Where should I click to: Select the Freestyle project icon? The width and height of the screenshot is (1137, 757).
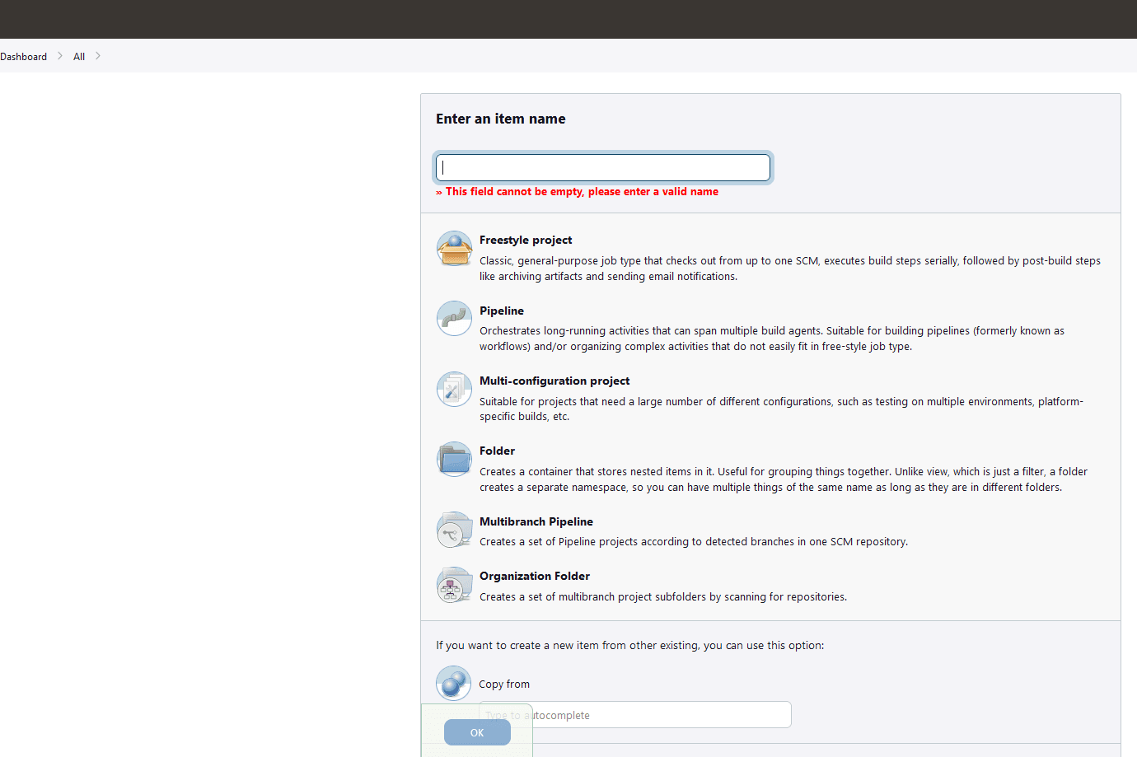454,248
